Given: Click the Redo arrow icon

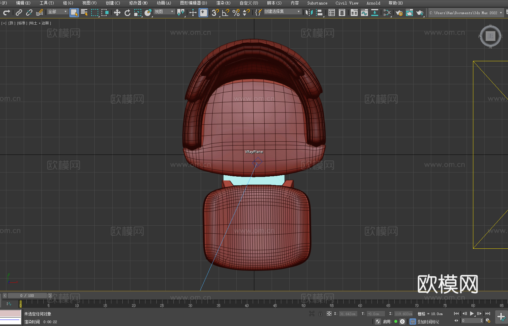Looking at the screenshot, I should [6, 13].
